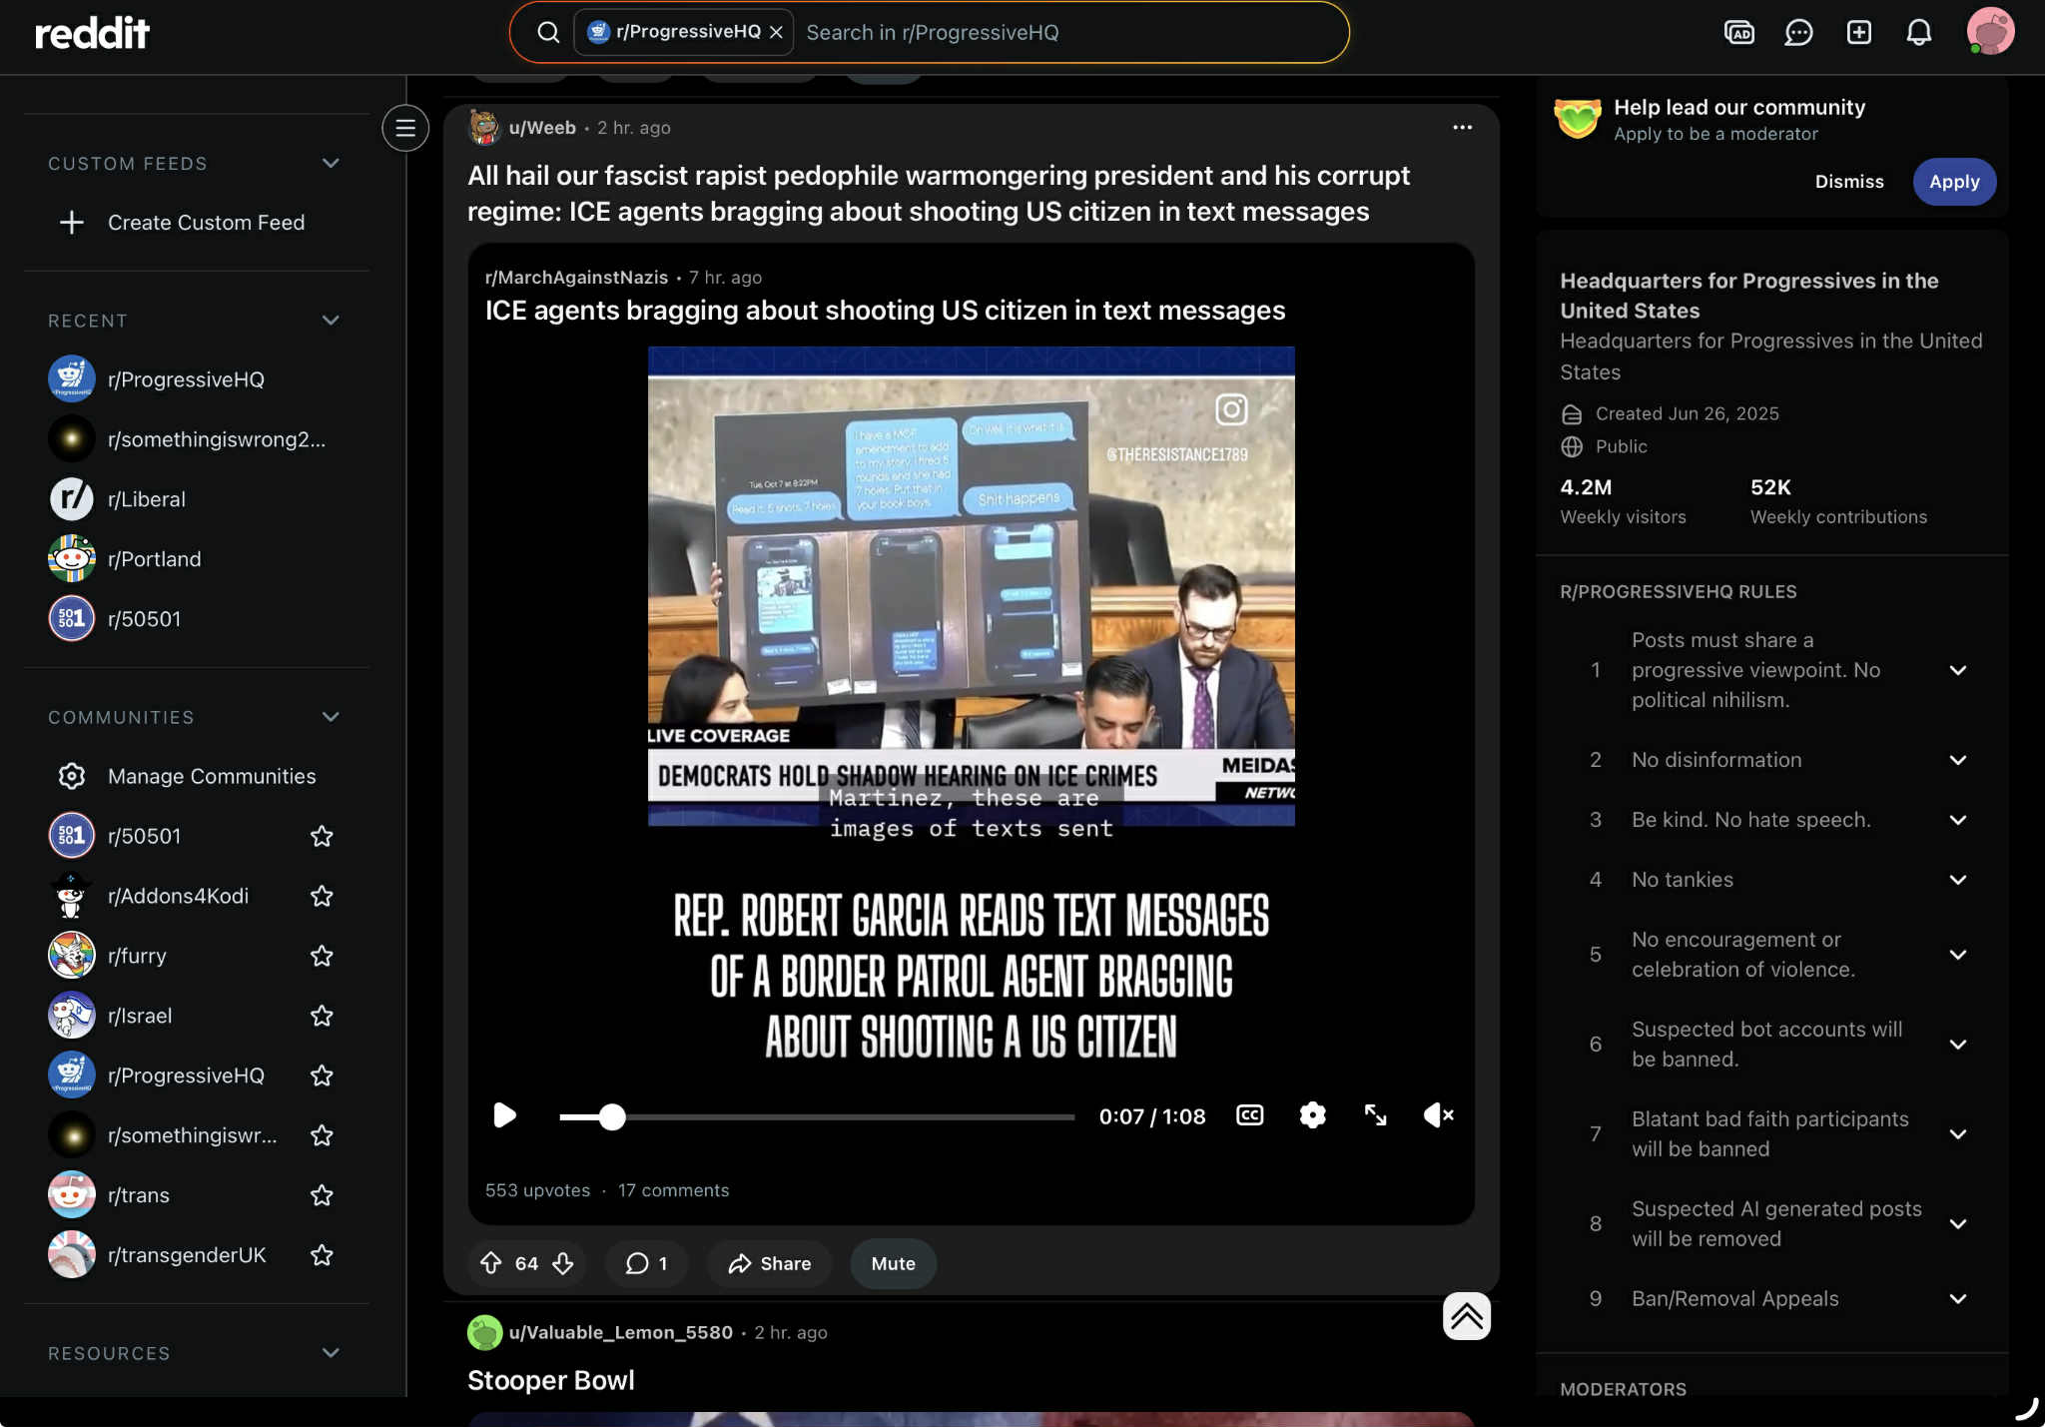Image resolution: width=2045 pixels, height=1427 pixels.
Task: Unmute the video sound
Action: [x=1438, y=1115]
